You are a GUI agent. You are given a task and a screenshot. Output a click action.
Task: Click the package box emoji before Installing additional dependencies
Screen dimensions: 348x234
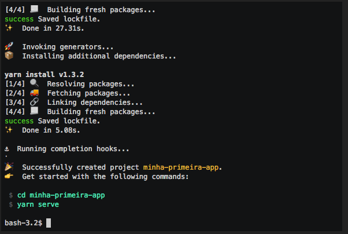pyautogui.click(x=9, y=56)
